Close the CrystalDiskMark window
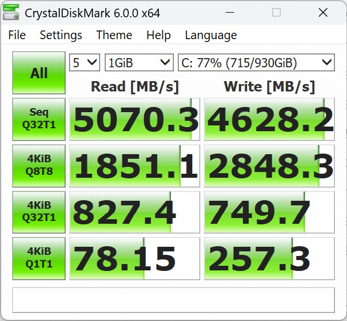Image resolution: width=347 pixels, height=321 pixels. point(323,13)
